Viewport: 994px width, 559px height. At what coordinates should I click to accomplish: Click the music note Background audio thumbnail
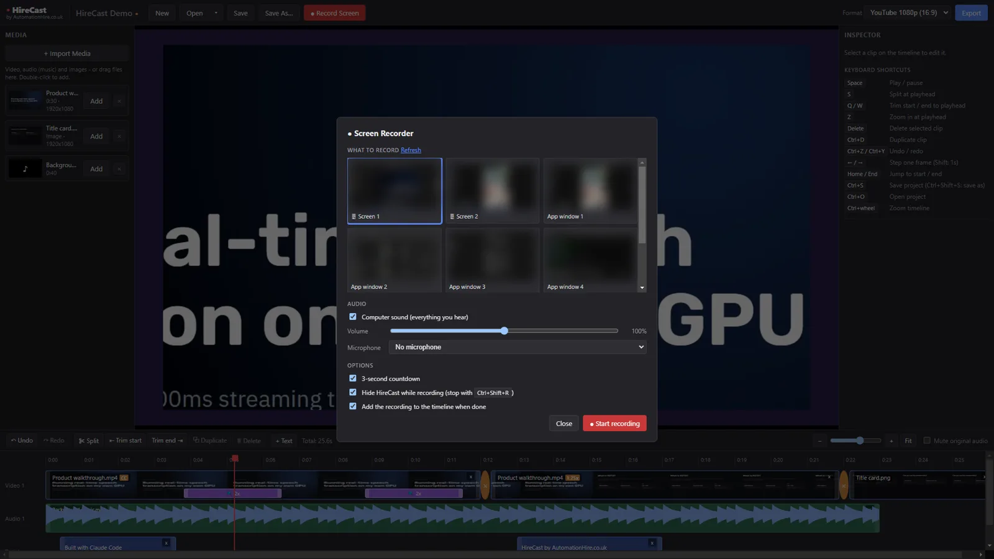25,168
